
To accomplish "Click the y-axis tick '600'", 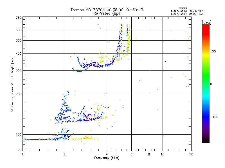I will click(19, 30).
